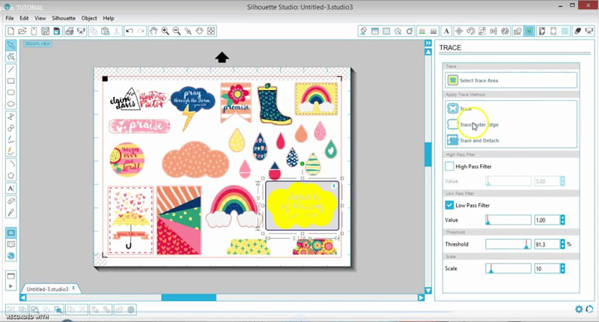The image size is (599, 322).
Task: Adjust the Threshold value stepper
Action: coord(562,244)
